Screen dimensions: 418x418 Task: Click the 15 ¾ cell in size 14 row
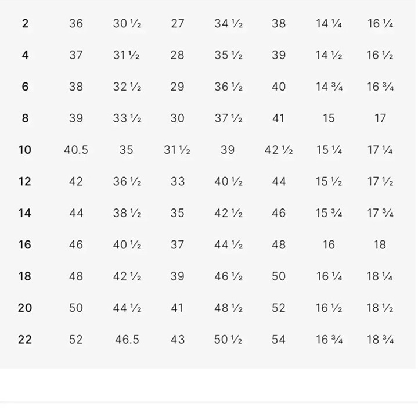coord(329,213)
